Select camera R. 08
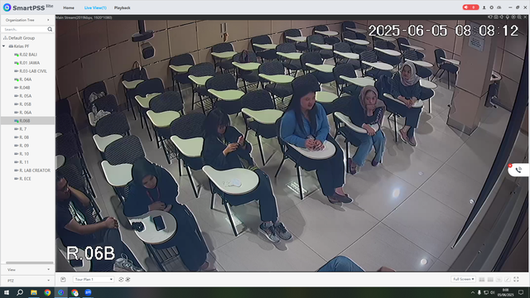 24,137
